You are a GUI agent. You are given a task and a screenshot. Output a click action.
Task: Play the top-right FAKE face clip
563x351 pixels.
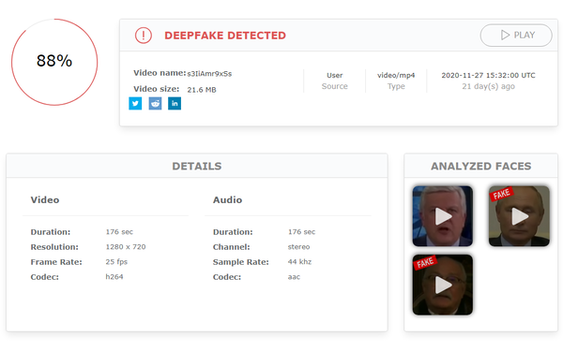pyautogui.click(x=519, y=216)
